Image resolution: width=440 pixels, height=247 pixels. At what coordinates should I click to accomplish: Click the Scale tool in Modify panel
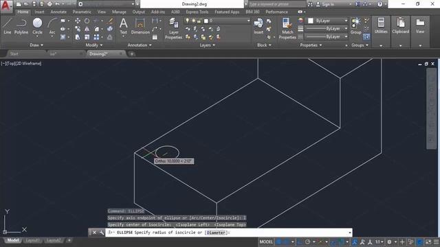[x=87, y=37]
